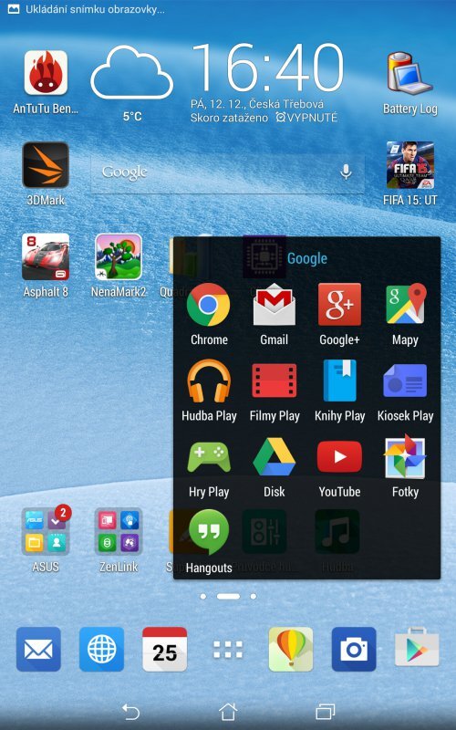Image resolution: width=456 pixels, height=730 pixels.
Task: Open Email app in dock
Action: pos(38,649)
